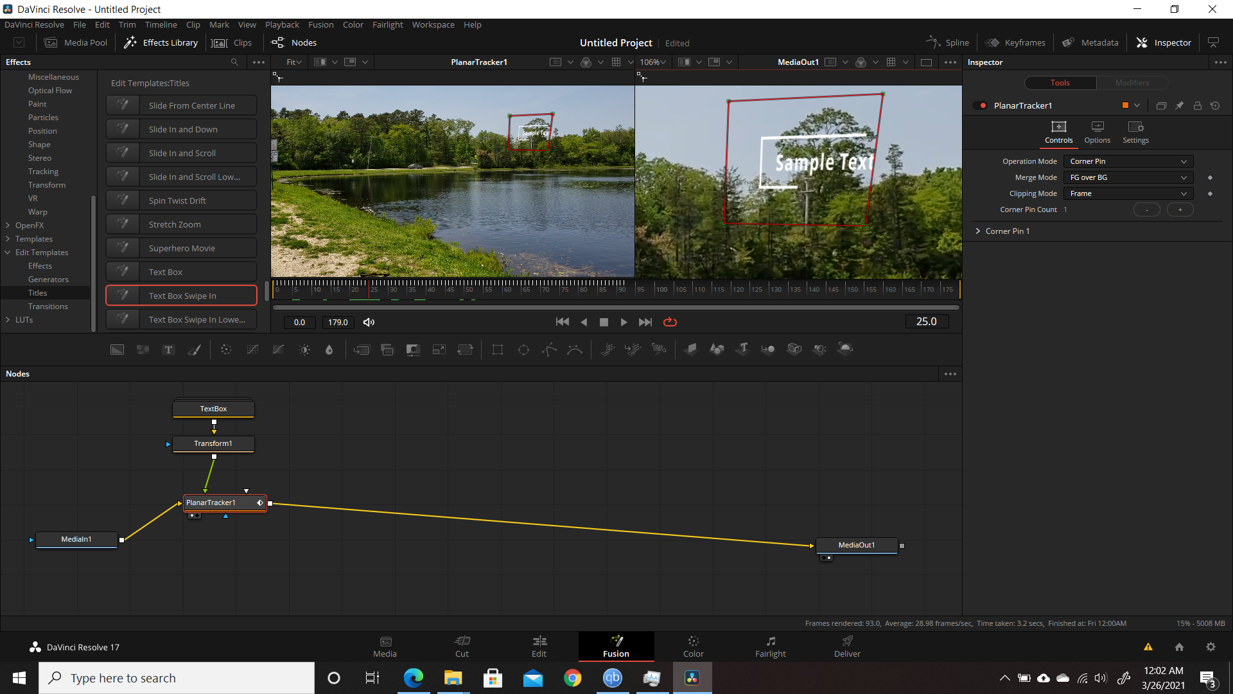This screenshot has height=694, width=1233.
Task: Toggle the Spline editor panel
Action: click(948, 43)
